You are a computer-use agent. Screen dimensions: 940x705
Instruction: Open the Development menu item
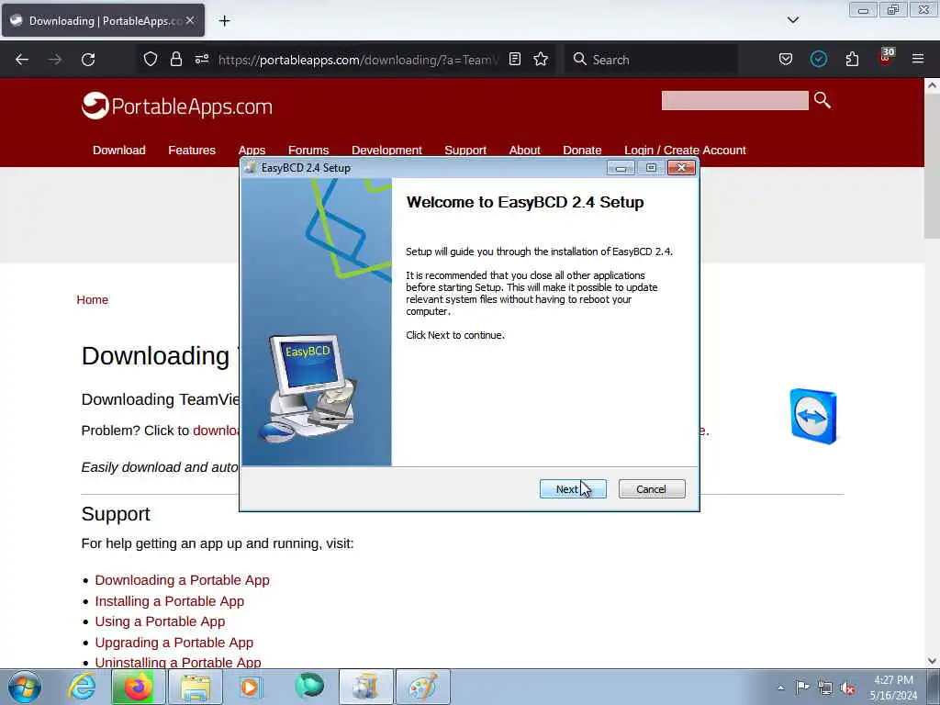[386, 150]
